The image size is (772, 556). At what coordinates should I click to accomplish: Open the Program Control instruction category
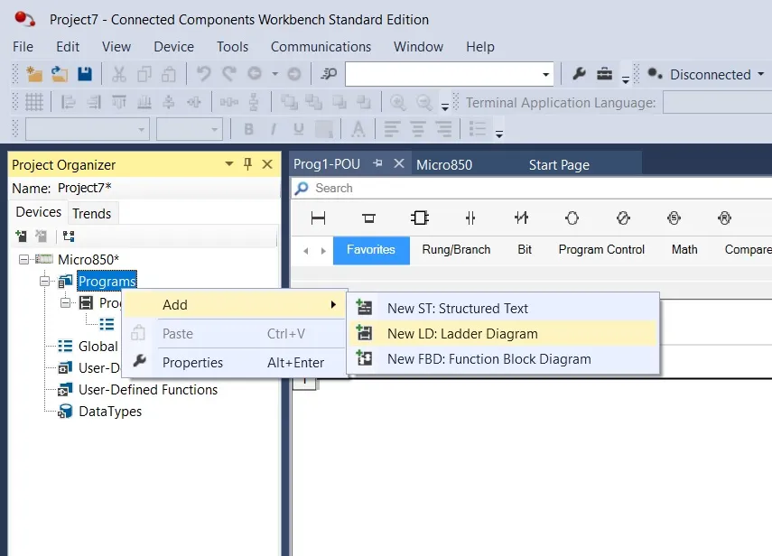pos(601,249)
